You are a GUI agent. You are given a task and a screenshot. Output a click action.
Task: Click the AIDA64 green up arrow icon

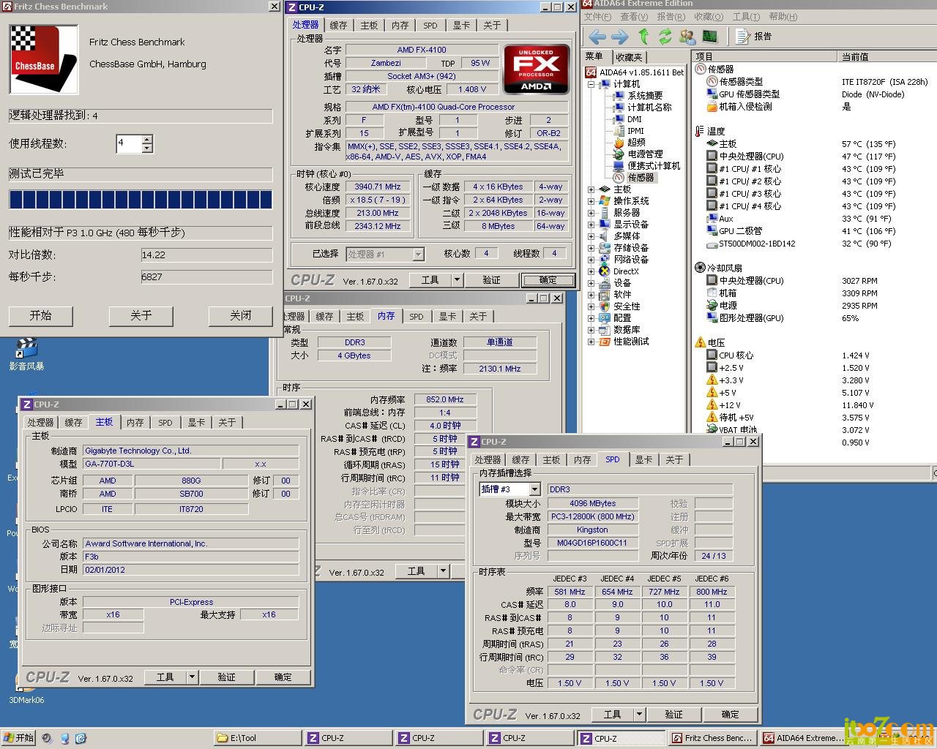point(643,36)
